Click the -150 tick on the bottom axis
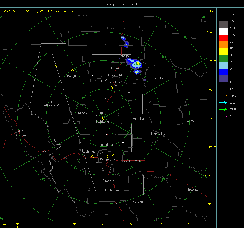The width and height of the screenshot is (244, 228). [x=16, y=224]
